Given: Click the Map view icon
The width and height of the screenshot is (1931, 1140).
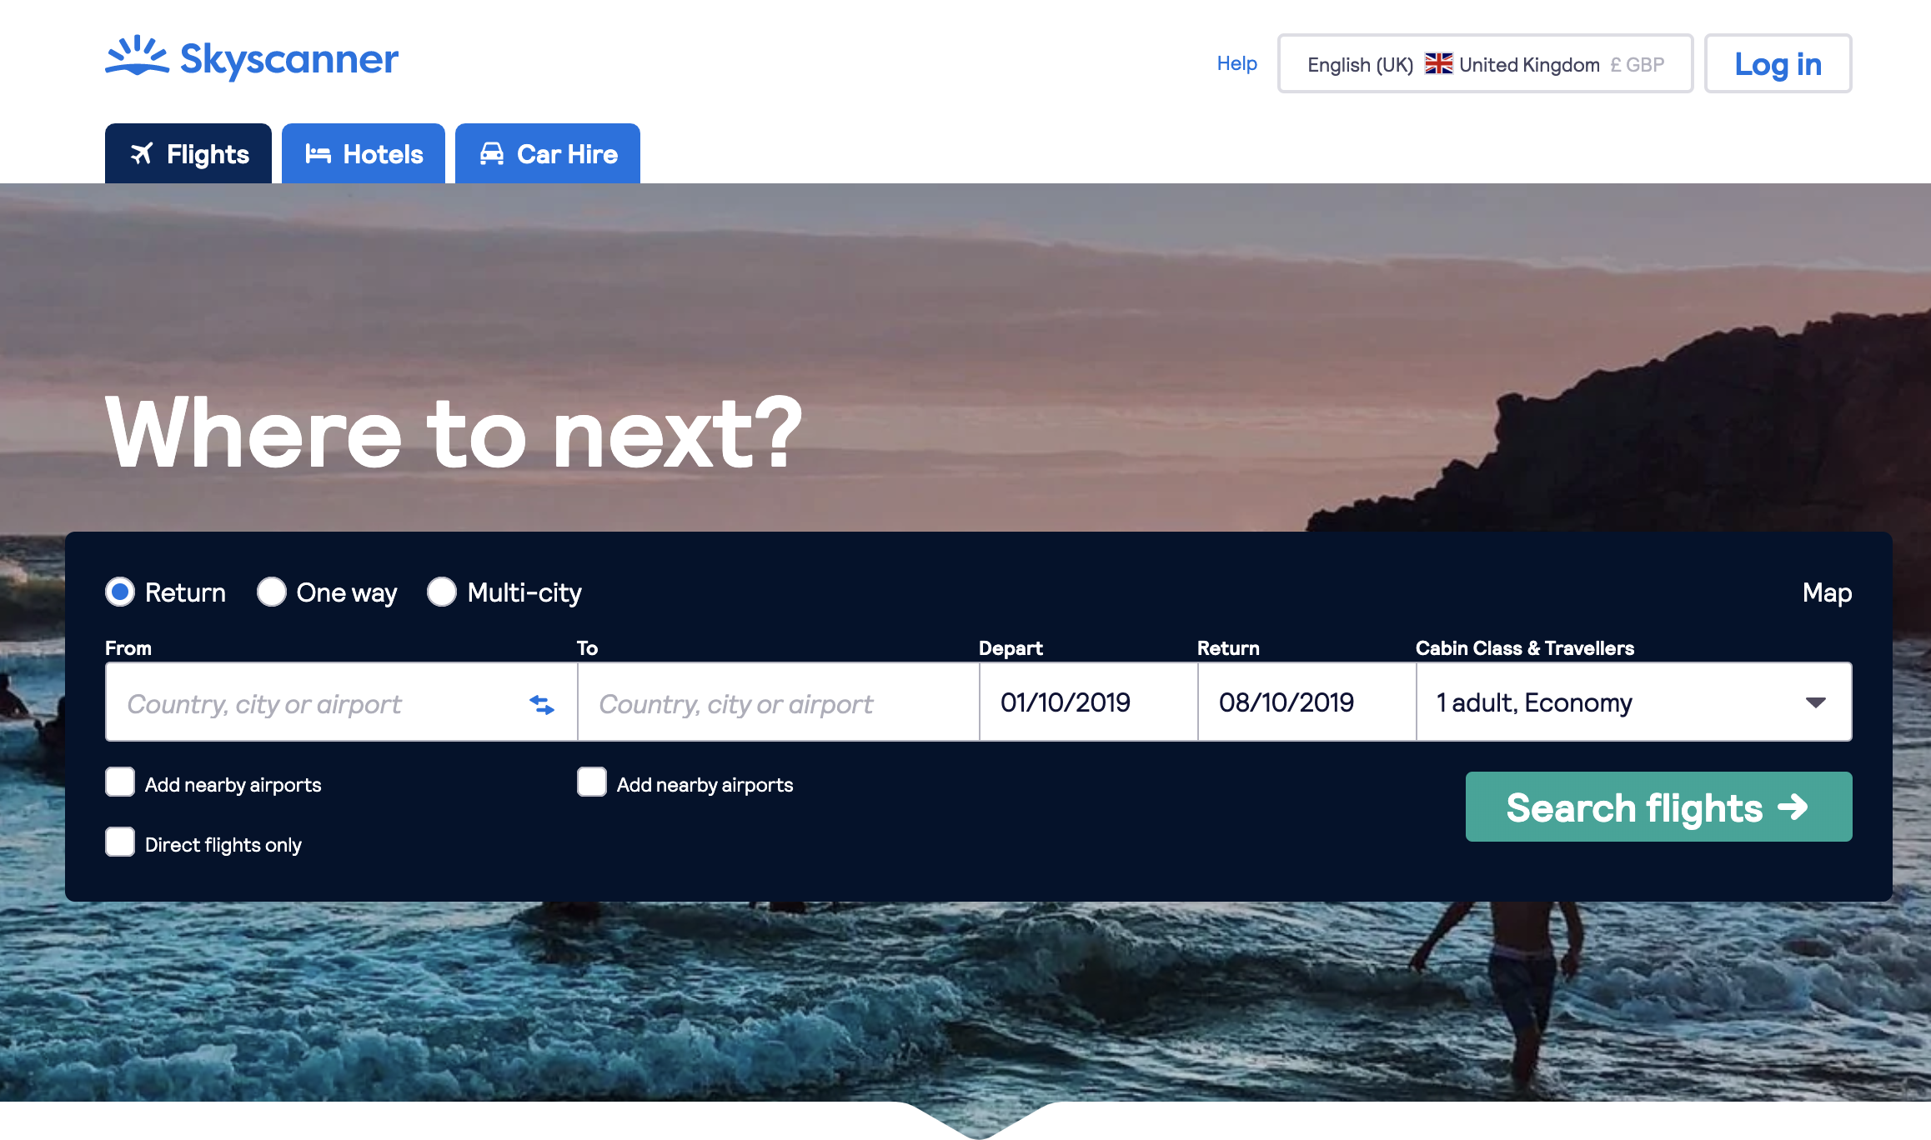Looking at the screenshot, I should pyautogui.click(x=1827, y=590).
